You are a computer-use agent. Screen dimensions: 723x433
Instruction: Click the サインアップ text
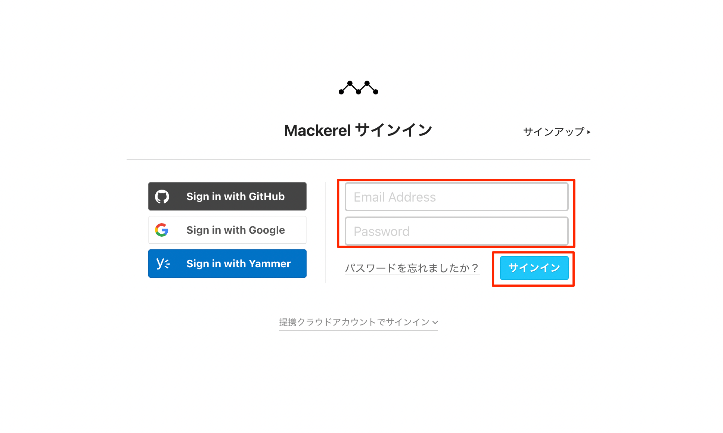554,132
